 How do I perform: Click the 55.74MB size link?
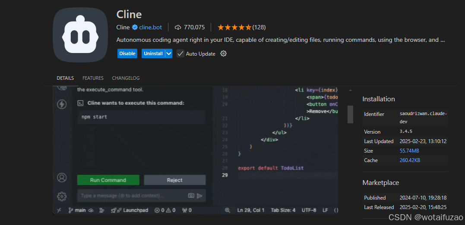409,151
